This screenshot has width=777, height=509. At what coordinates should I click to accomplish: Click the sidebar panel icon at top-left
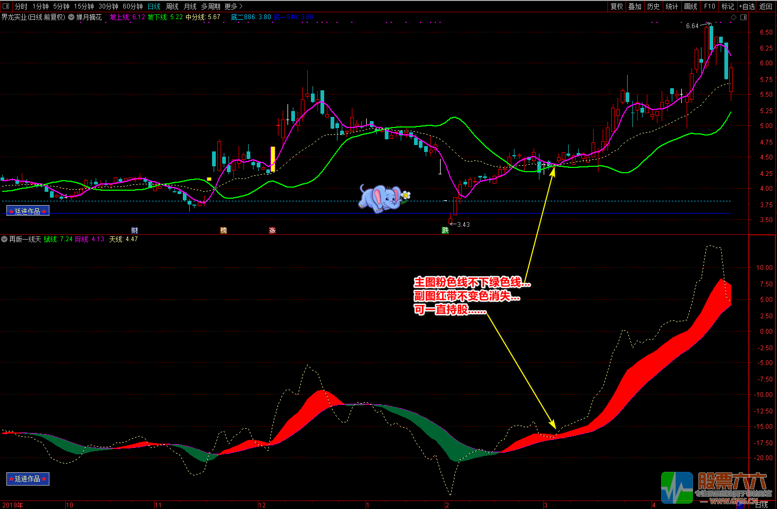click(x=6, y=6)
